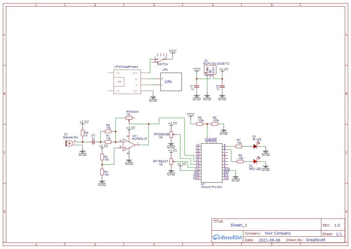Image resolution: width=351 pixels, height=249 pixels.
Task: Click the RED LED D2 symbol
Action: tap(255, 161)
